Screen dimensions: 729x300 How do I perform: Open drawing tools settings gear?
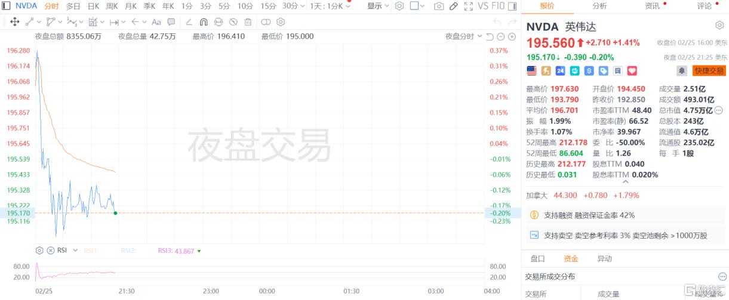pos(280,22)
